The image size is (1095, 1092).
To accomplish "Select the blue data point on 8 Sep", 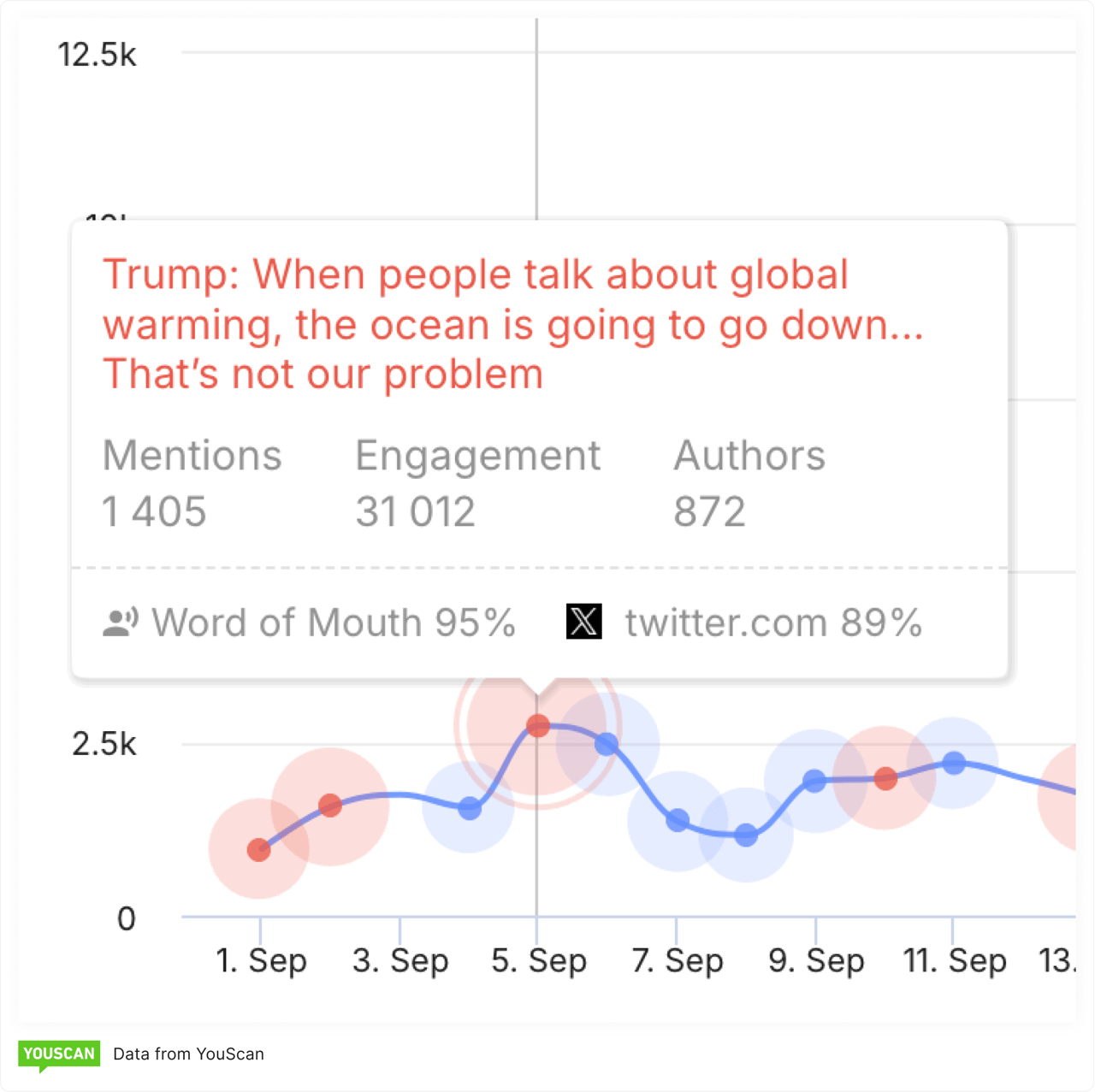I will pyautogui.click(x=746, y=835).
